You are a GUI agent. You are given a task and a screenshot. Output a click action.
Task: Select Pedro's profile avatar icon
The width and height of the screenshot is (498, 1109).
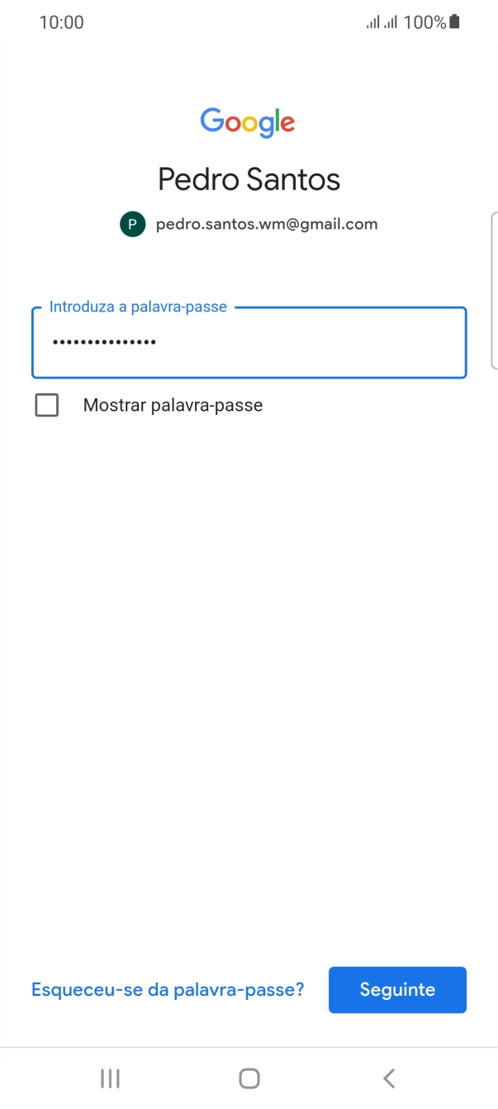[132, 223]
